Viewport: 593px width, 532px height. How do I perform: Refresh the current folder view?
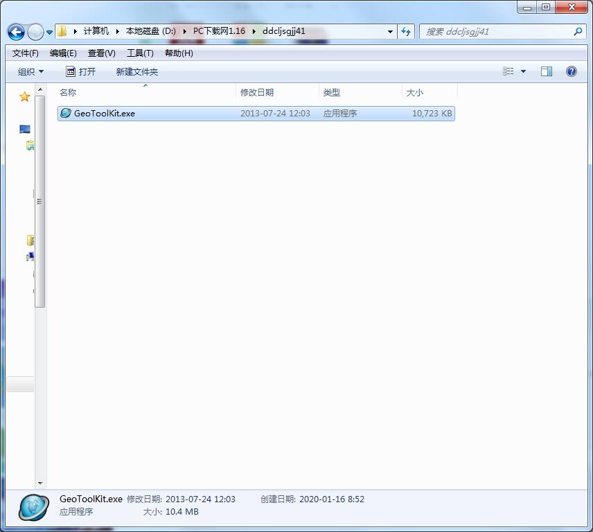click(x=406, y=32)
